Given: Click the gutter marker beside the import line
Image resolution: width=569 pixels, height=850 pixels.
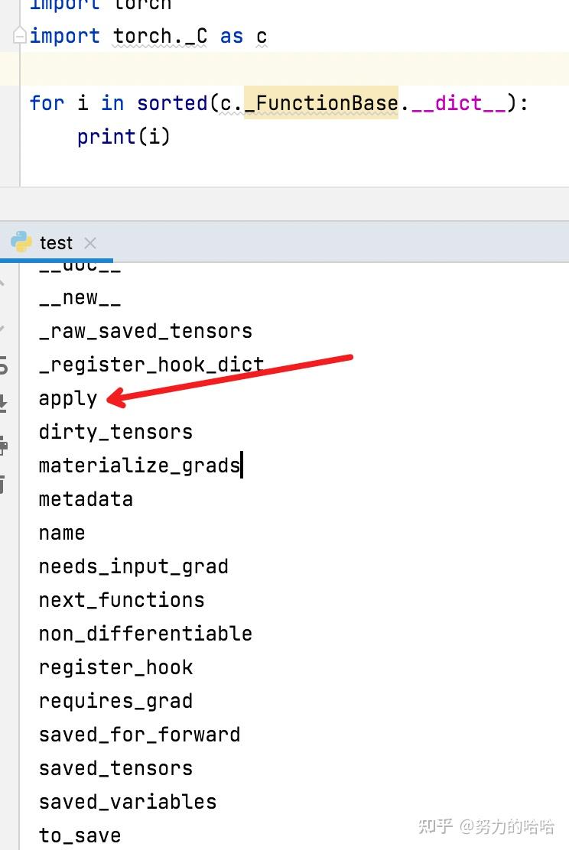Looking at the screenshot, I should click(x=20, y=36).
